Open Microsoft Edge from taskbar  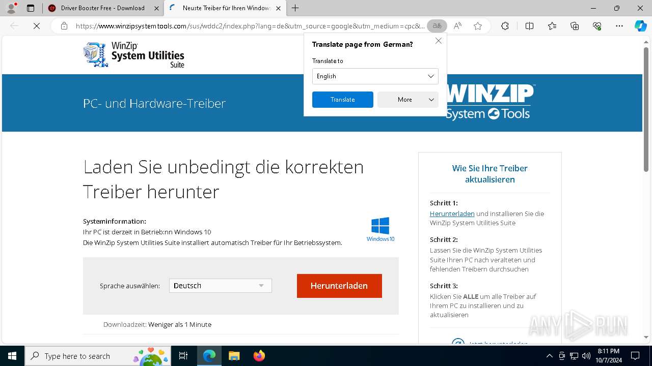pos(209,356)
